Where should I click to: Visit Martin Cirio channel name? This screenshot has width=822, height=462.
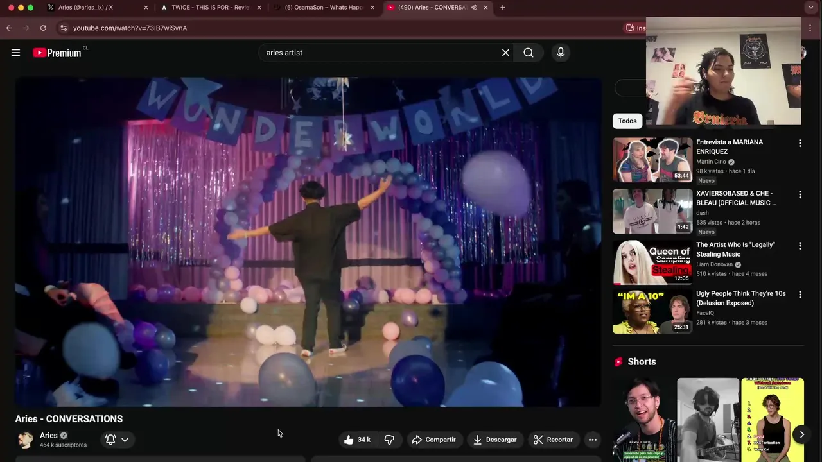pos(712,162)
